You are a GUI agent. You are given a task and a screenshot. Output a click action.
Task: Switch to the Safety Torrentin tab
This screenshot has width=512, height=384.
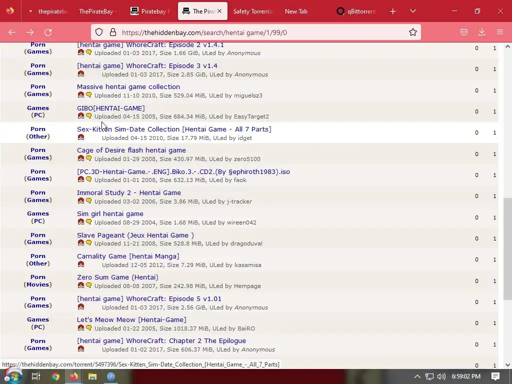point(253,11)
